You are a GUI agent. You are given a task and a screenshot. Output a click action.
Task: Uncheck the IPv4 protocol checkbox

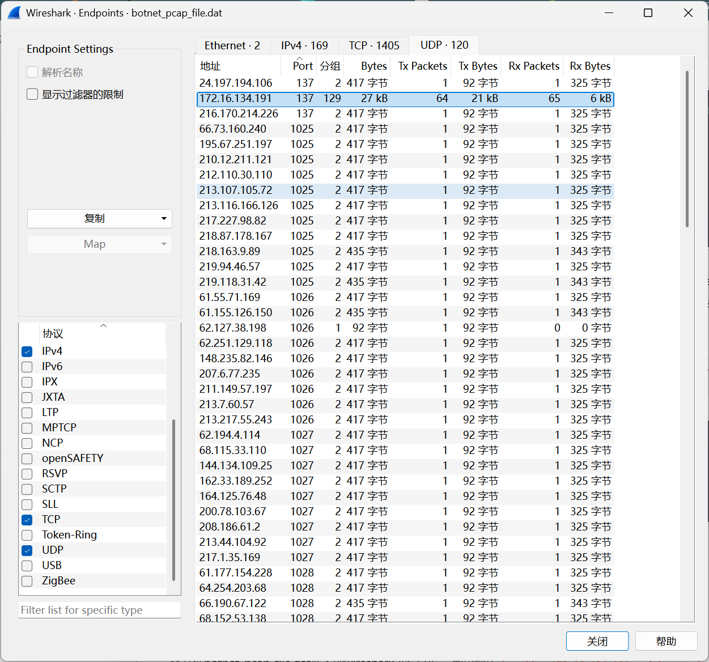point(27,351)
